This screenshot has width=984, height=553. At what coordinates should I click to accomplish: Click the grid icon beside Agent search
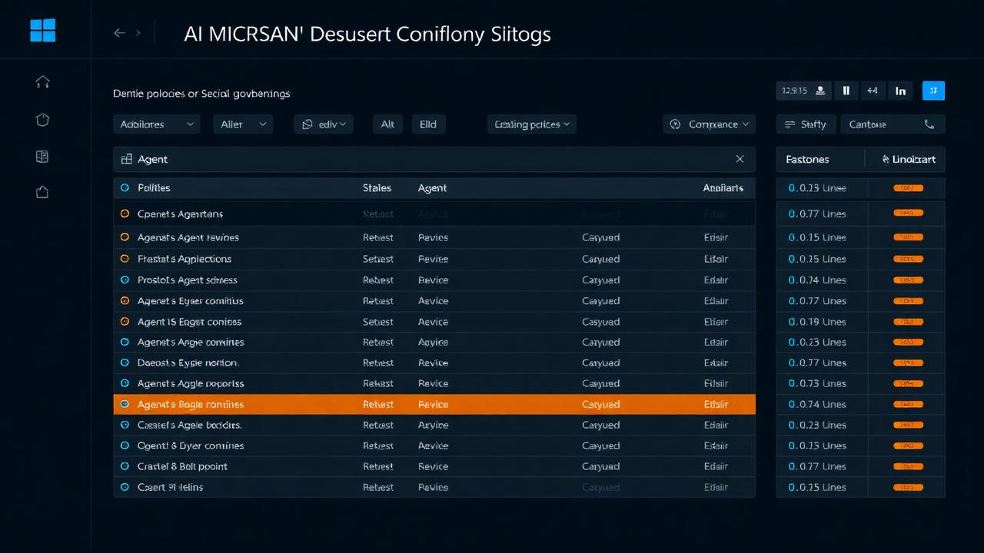(127, 159)
